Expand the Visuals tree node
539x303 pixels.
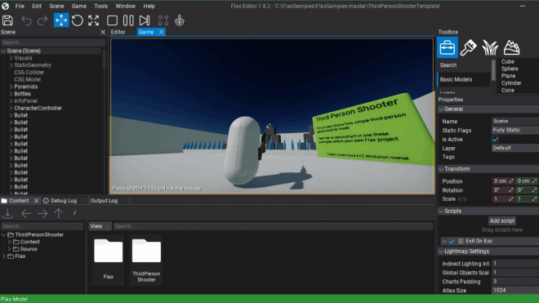11,58
